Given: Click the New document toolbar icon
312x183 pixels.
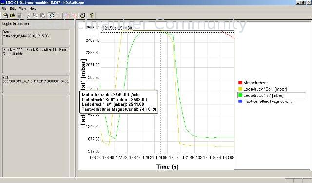Looking at the screenshot, I should click(x=5, y=15).
